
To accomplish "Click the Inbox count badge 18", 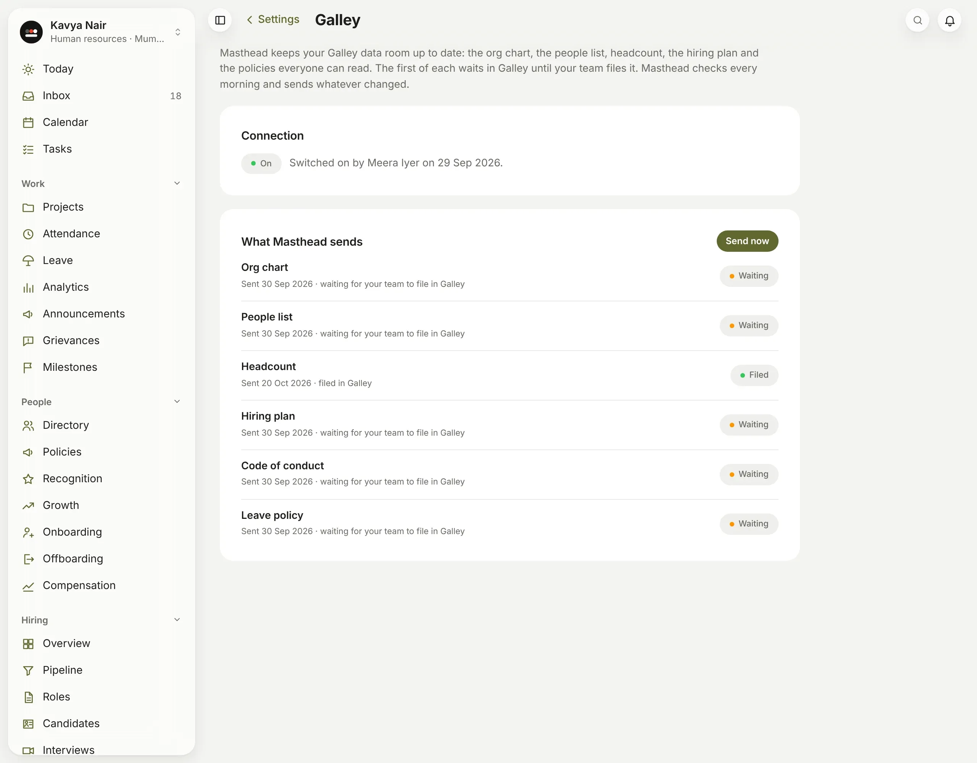I will click(176, 96).
